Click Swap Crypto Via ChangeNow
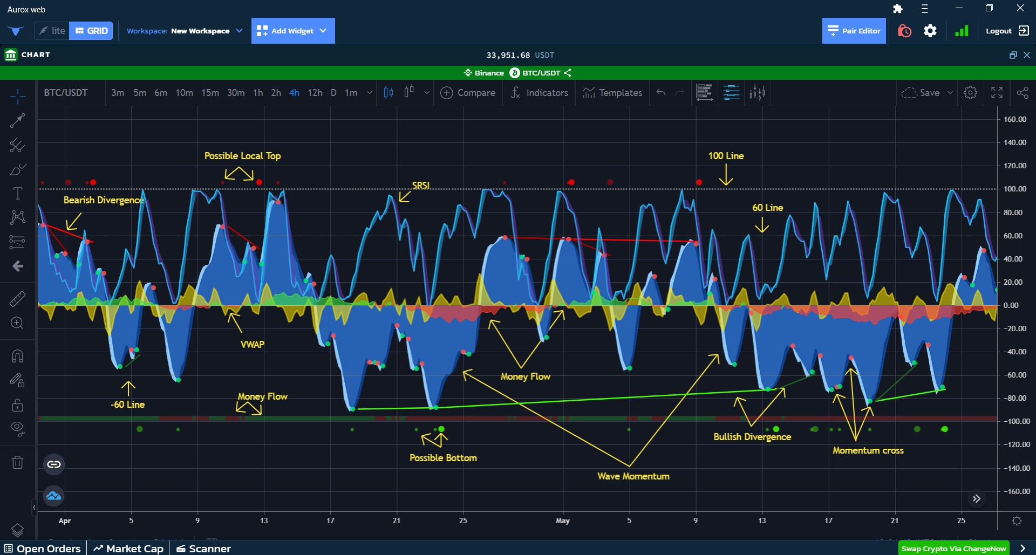1036x555 pixels. [953, 549]
